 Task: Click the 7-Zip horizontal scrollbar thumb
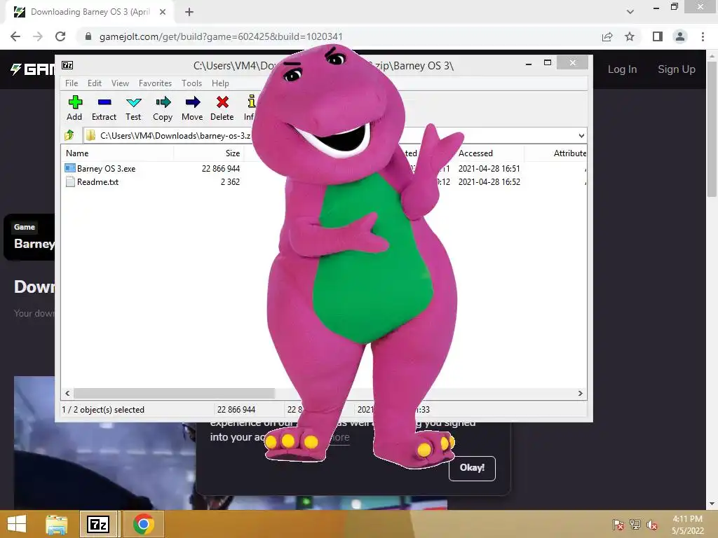[x=174, y=393]
